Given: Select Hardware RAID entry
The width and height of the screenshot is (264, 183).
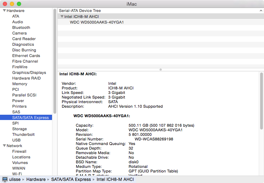Looking at the screenshot, I should [x=26, y=78].
